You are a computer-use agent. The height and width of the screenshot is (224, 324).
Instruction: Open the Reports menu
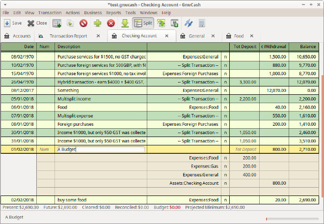[113, 12]
